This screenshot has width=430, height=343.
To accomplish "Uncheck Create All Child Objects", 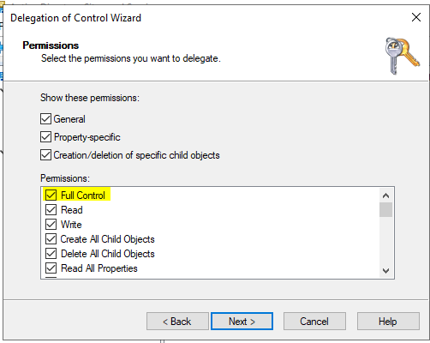I will click(x=51, y=239).
